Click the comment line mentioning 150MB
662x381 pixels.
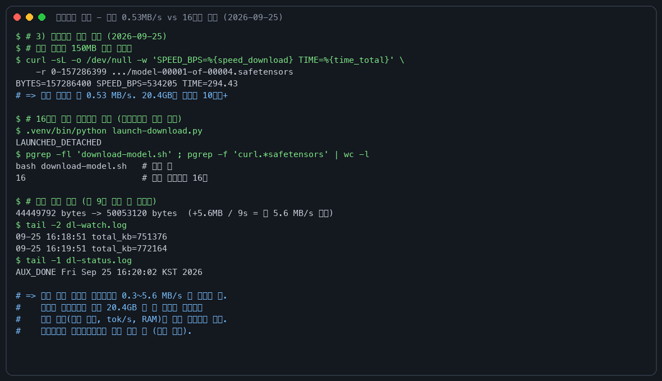74,48
